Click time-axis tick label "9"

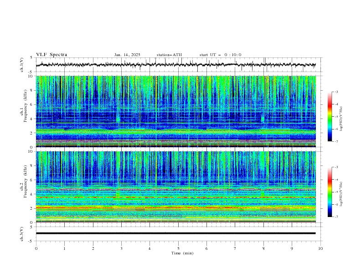click(x=292, y=248)
